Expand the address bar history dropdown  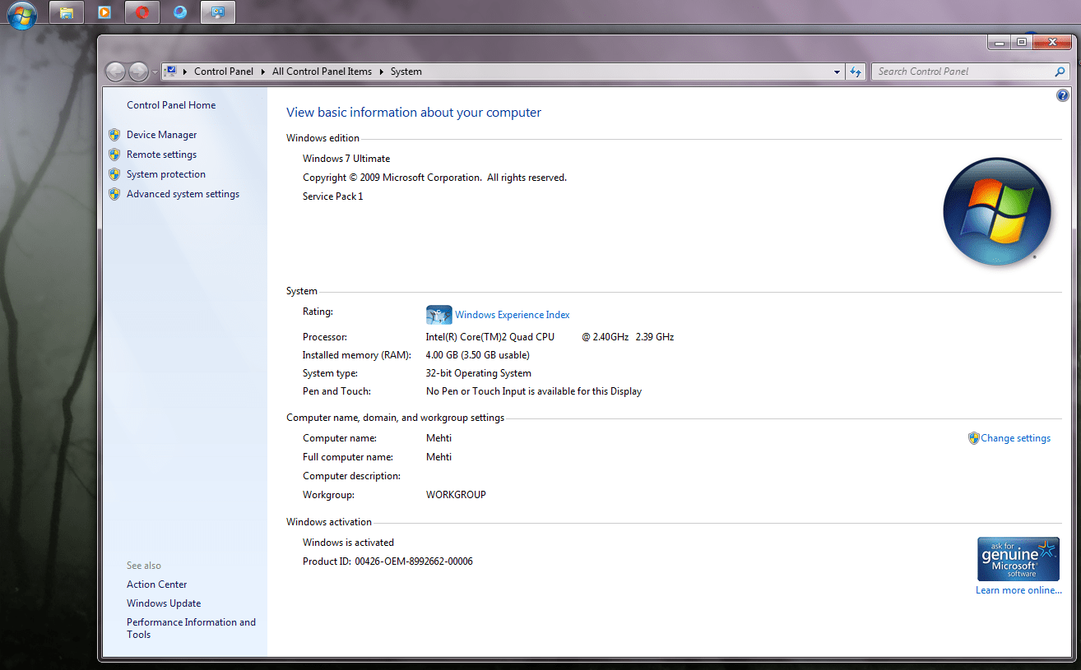point(837,72)
